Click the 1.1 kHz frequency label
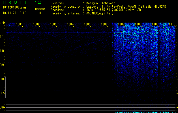 tap(2, 37)
